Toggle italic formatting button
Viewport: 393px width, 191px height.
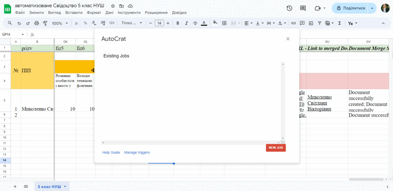click(186, 23)
